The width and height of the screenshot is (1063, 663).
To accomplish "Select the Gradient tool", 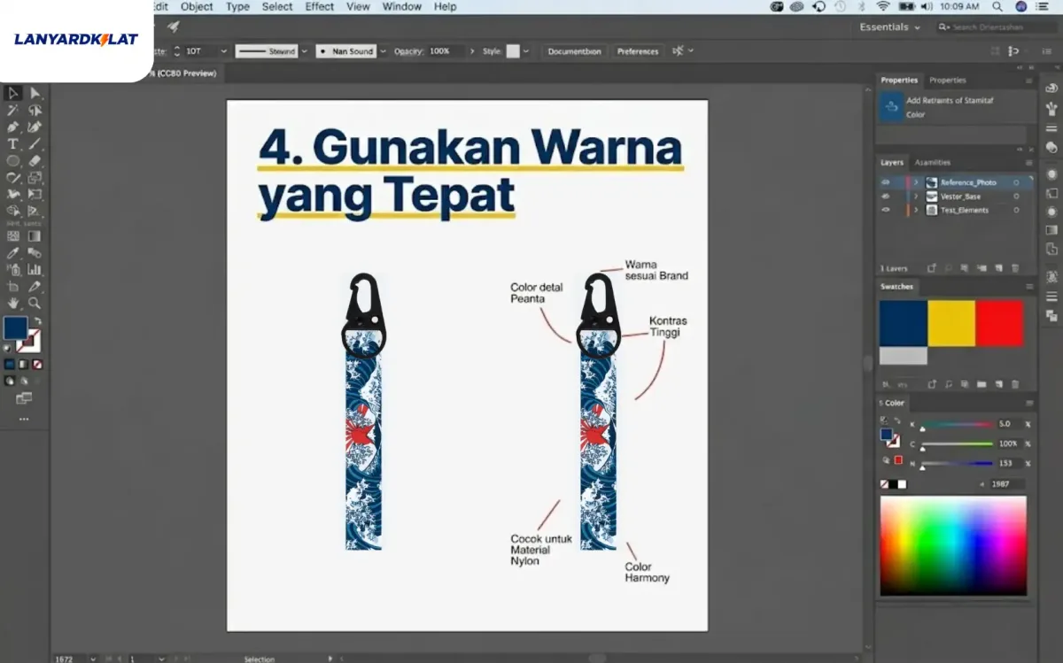I will 35,236.
